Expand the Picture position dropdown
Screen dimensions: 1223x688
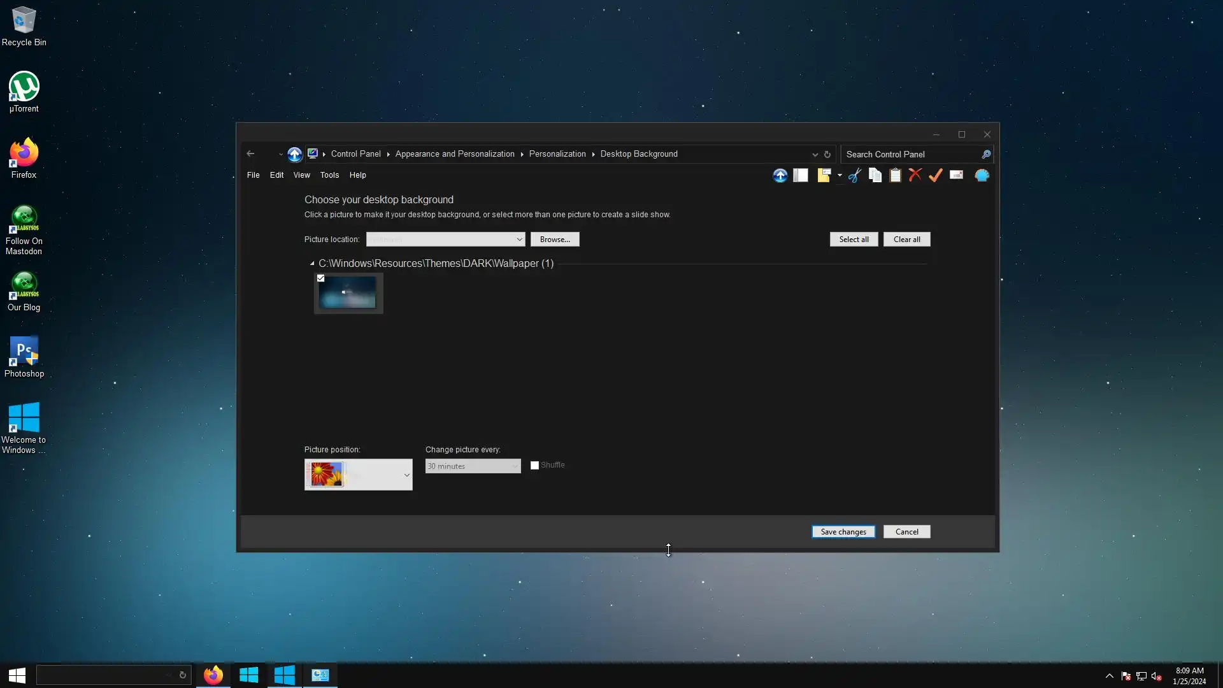(406, 475)
